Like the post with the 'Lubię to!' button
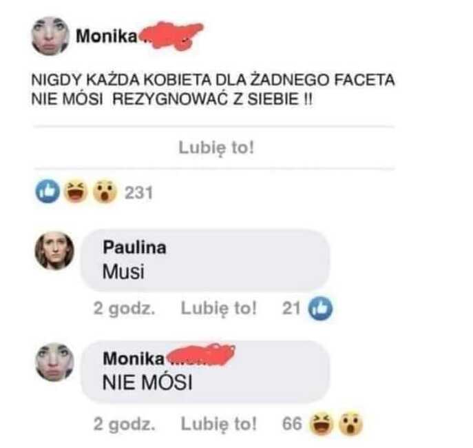 216,148
